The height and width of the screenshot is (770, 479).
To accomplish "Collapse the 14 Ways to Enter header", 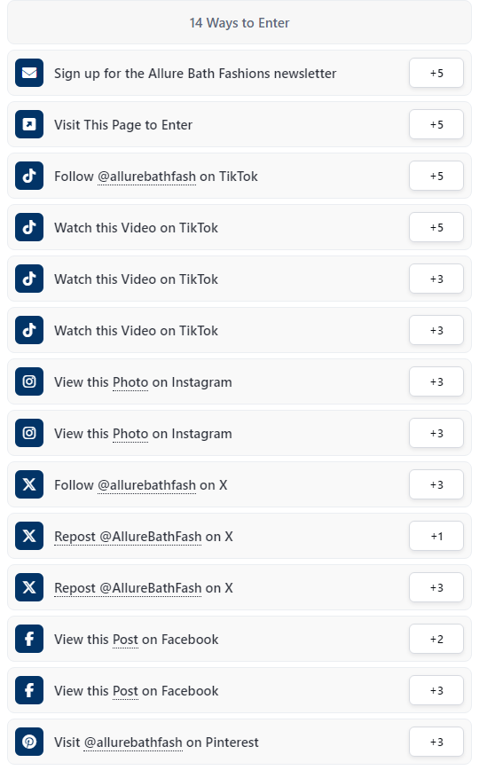I will [239, 22].
